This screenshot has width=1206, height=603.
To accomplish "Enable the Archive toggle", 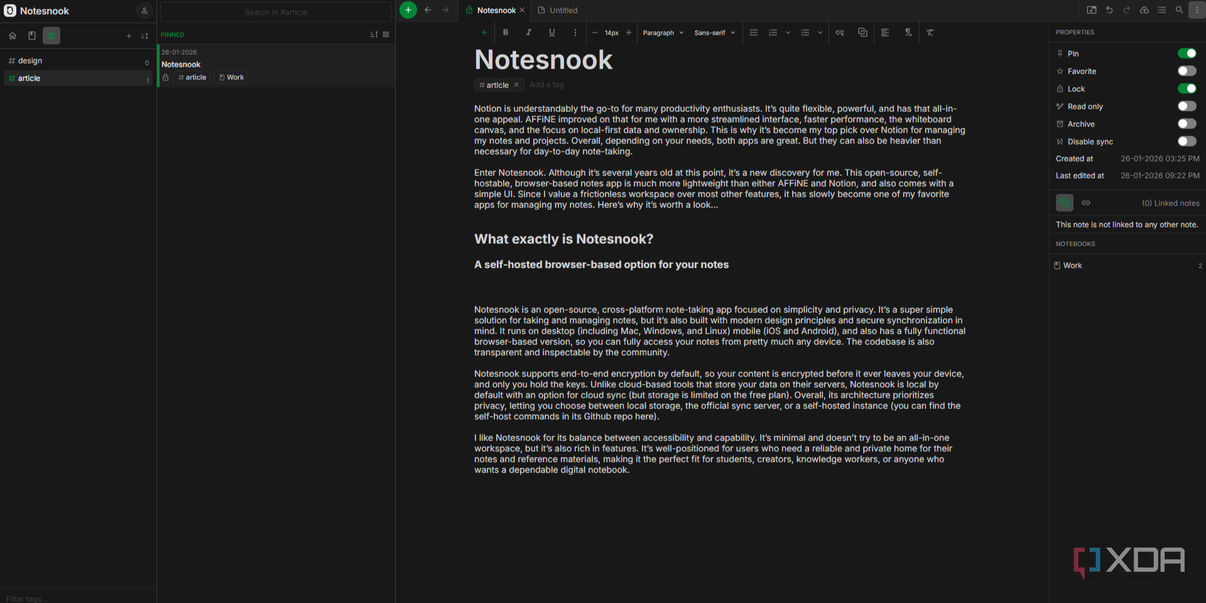I will (1187, 124).
